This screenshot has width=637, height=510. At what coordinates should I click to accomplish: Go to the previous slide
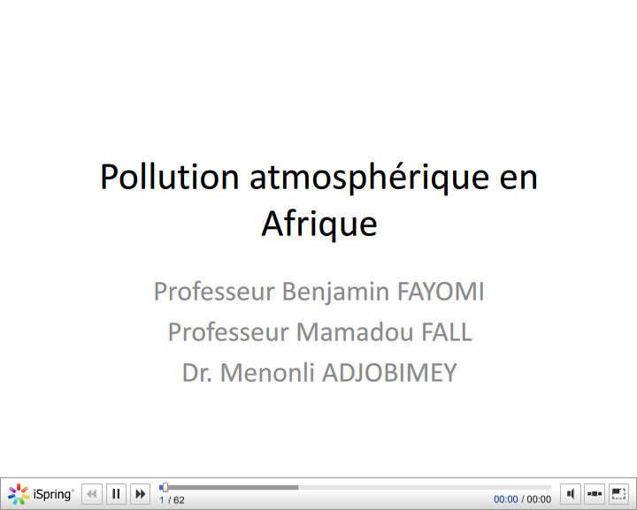[92, 494]
